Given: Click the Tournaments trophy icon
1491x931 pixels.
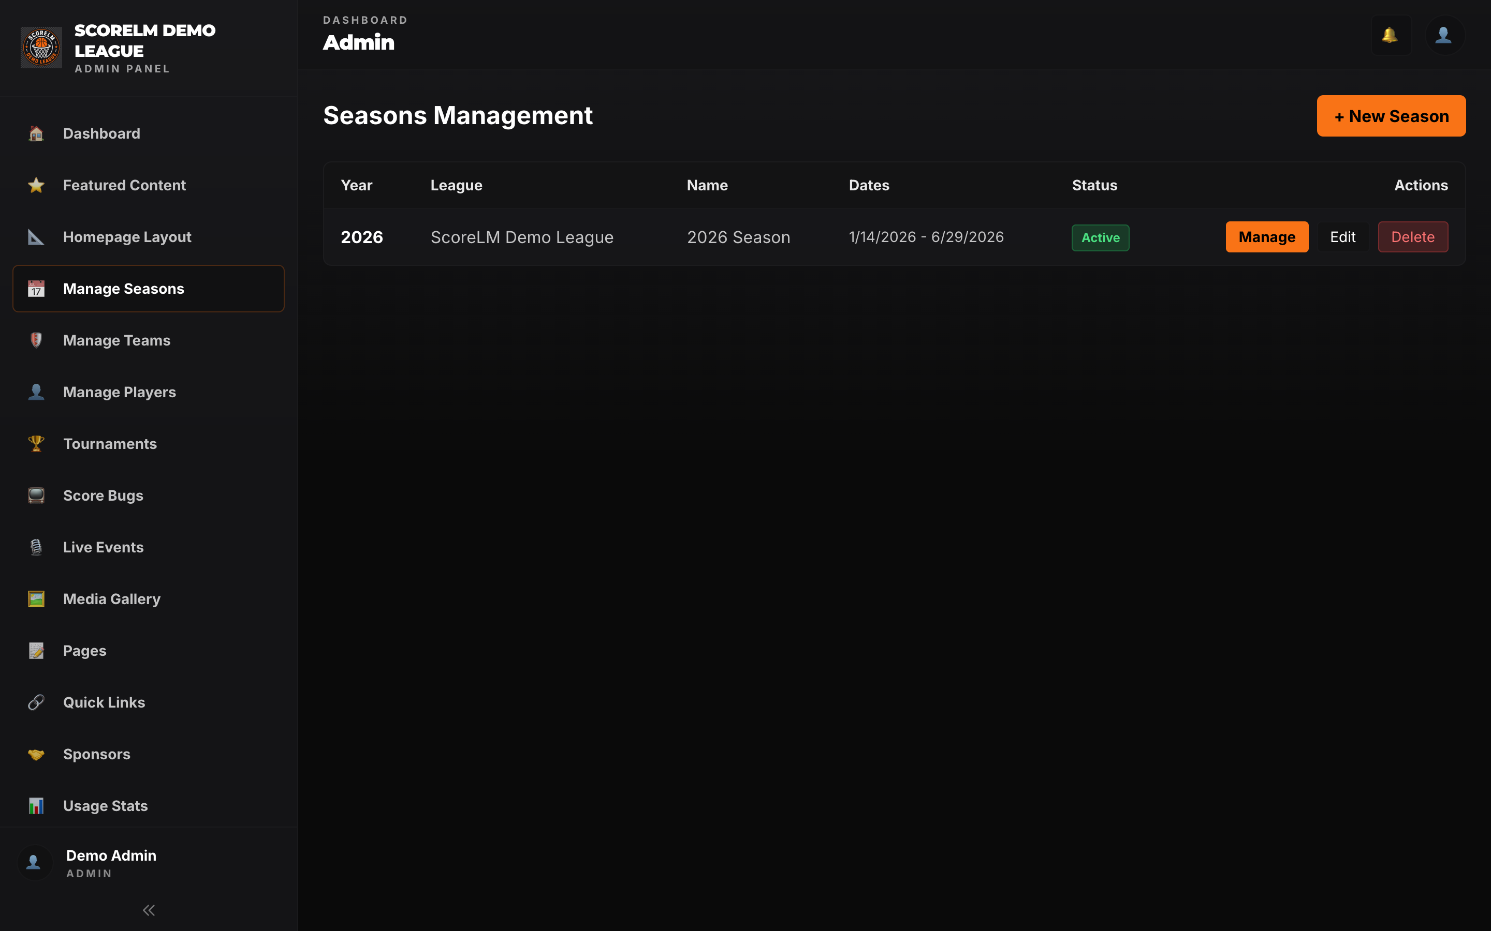Looking at the screenshot, I should [x=36, y=444].
